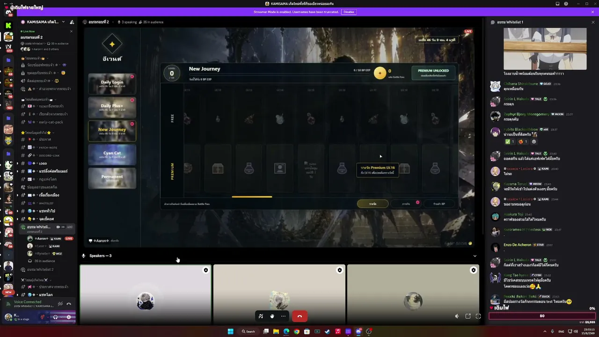This screenshot has height=337, width=599.
Task: Collapse the Speakers section chevron
Action: 475,256
